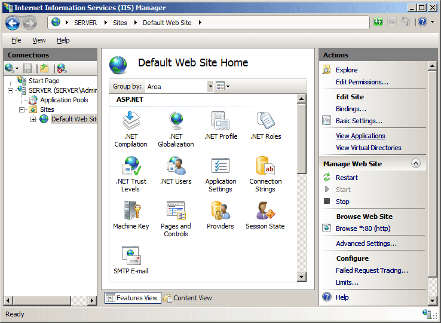
Task: Open the Connection Strings feature
Action: tap(265, 174)
